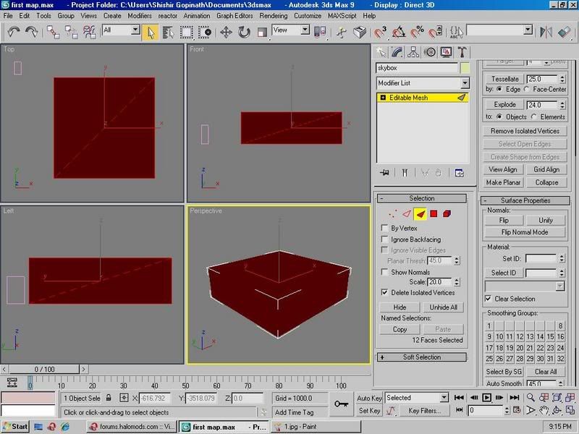Select Polygon sub-object level icon
Screen dimensions: 579x434
pyautogui.click(x=434, y=213)
